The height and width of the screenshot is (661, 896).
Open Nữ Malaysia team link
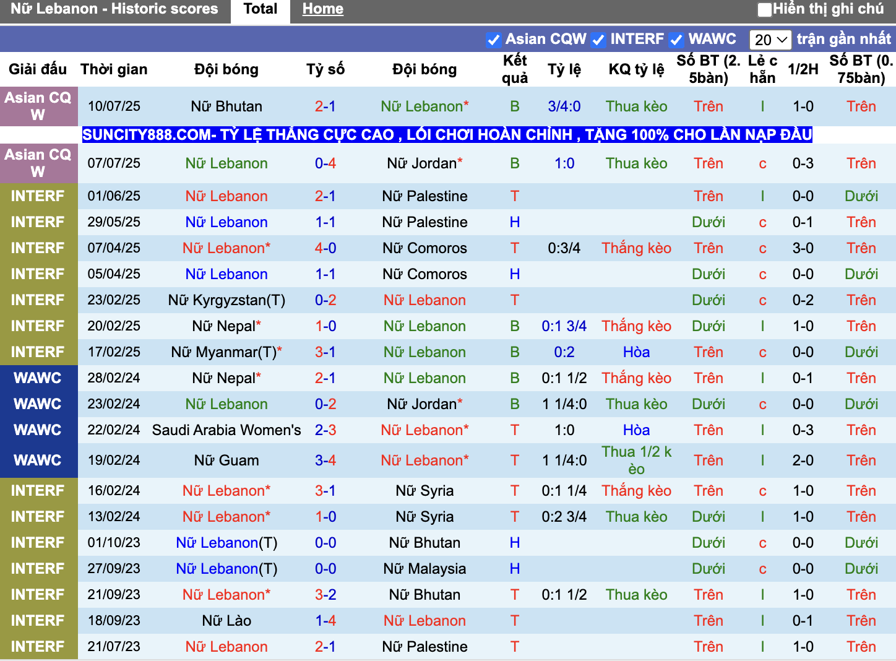click(x=424, y=569)
